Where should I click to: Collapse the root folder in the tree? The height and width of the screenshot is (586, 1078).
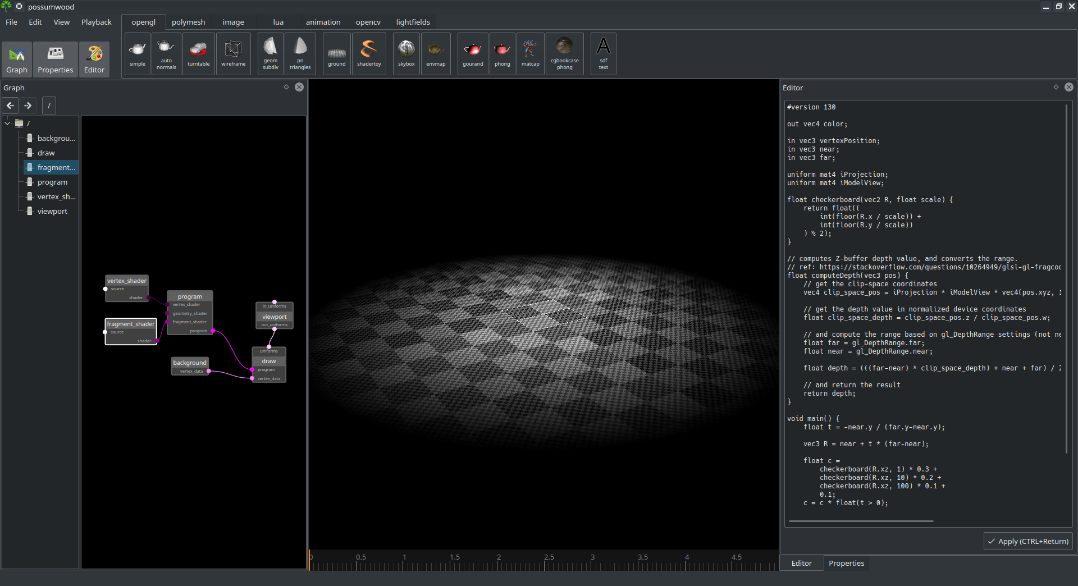(x=7, y=123)
